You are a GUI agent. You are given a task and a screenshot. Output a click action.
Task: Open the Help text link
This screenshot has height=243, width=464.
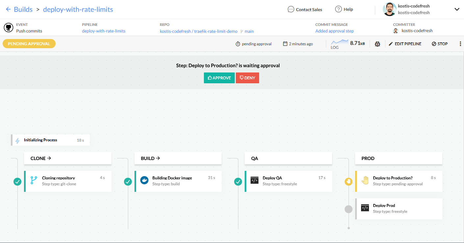[348, 10]
